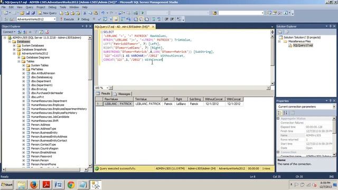Open the Window menu
This screenshot has width=338, height=190.
tap(74, 7)
